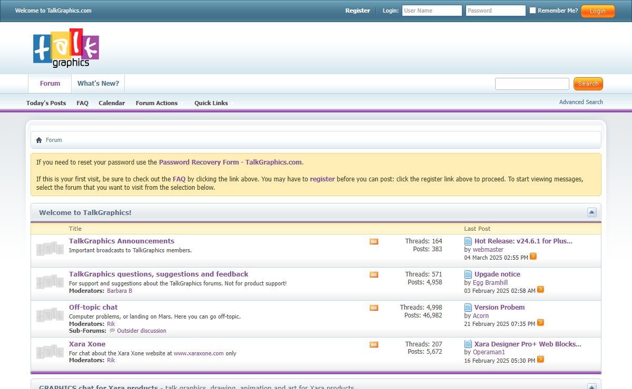The height and width of the screenshot is (389, 632).
Task: View webmaster user profile
Action: tap(488, 250)
